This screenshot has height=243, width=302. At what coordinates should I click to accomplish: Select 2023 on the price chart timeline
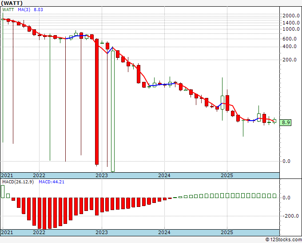pos(102,175)
